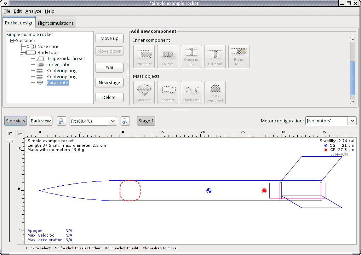Viewport: 361px width, 255px height.
Task: Open the Motor configuration dropdown
Action: 352,121
